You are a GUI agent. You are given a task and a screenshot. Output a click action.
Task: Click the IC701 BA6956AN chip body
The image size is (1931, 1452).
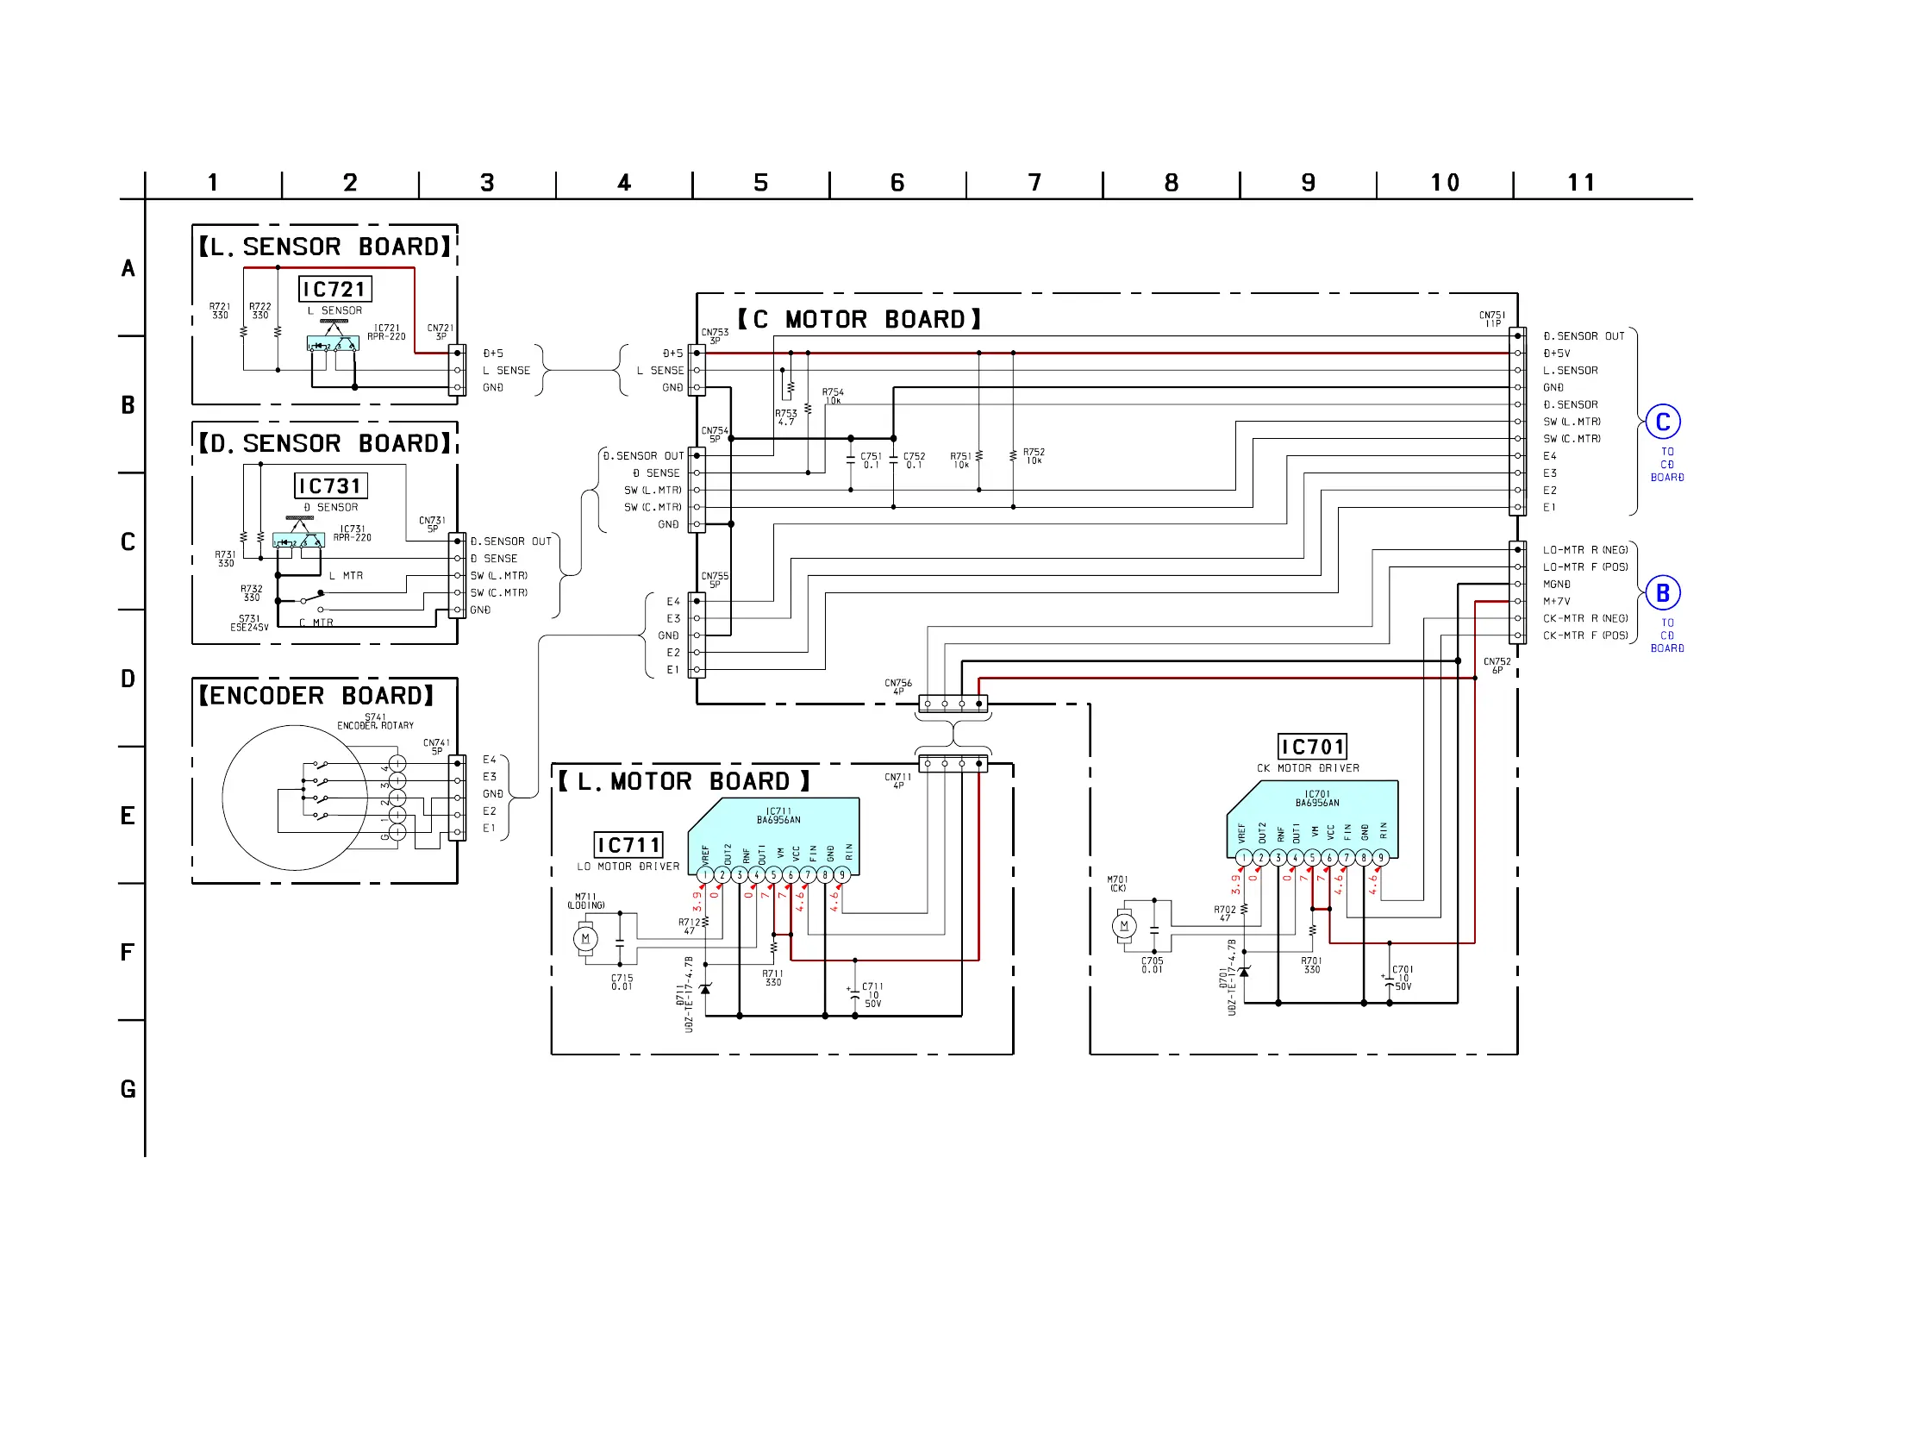pyautogui.click(x=1312, y=817)
